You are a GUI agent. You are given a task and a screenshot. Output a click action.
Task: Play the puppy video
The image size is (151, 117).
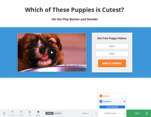pos(52,52)
